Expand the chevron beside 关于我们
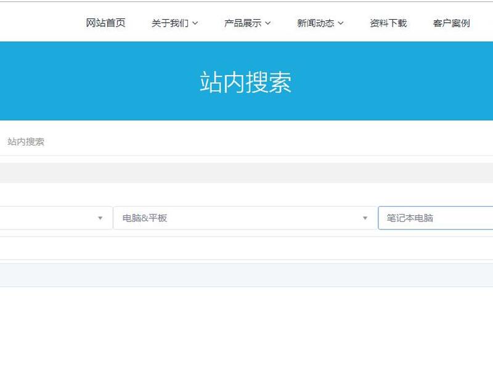 pos(195,23)
